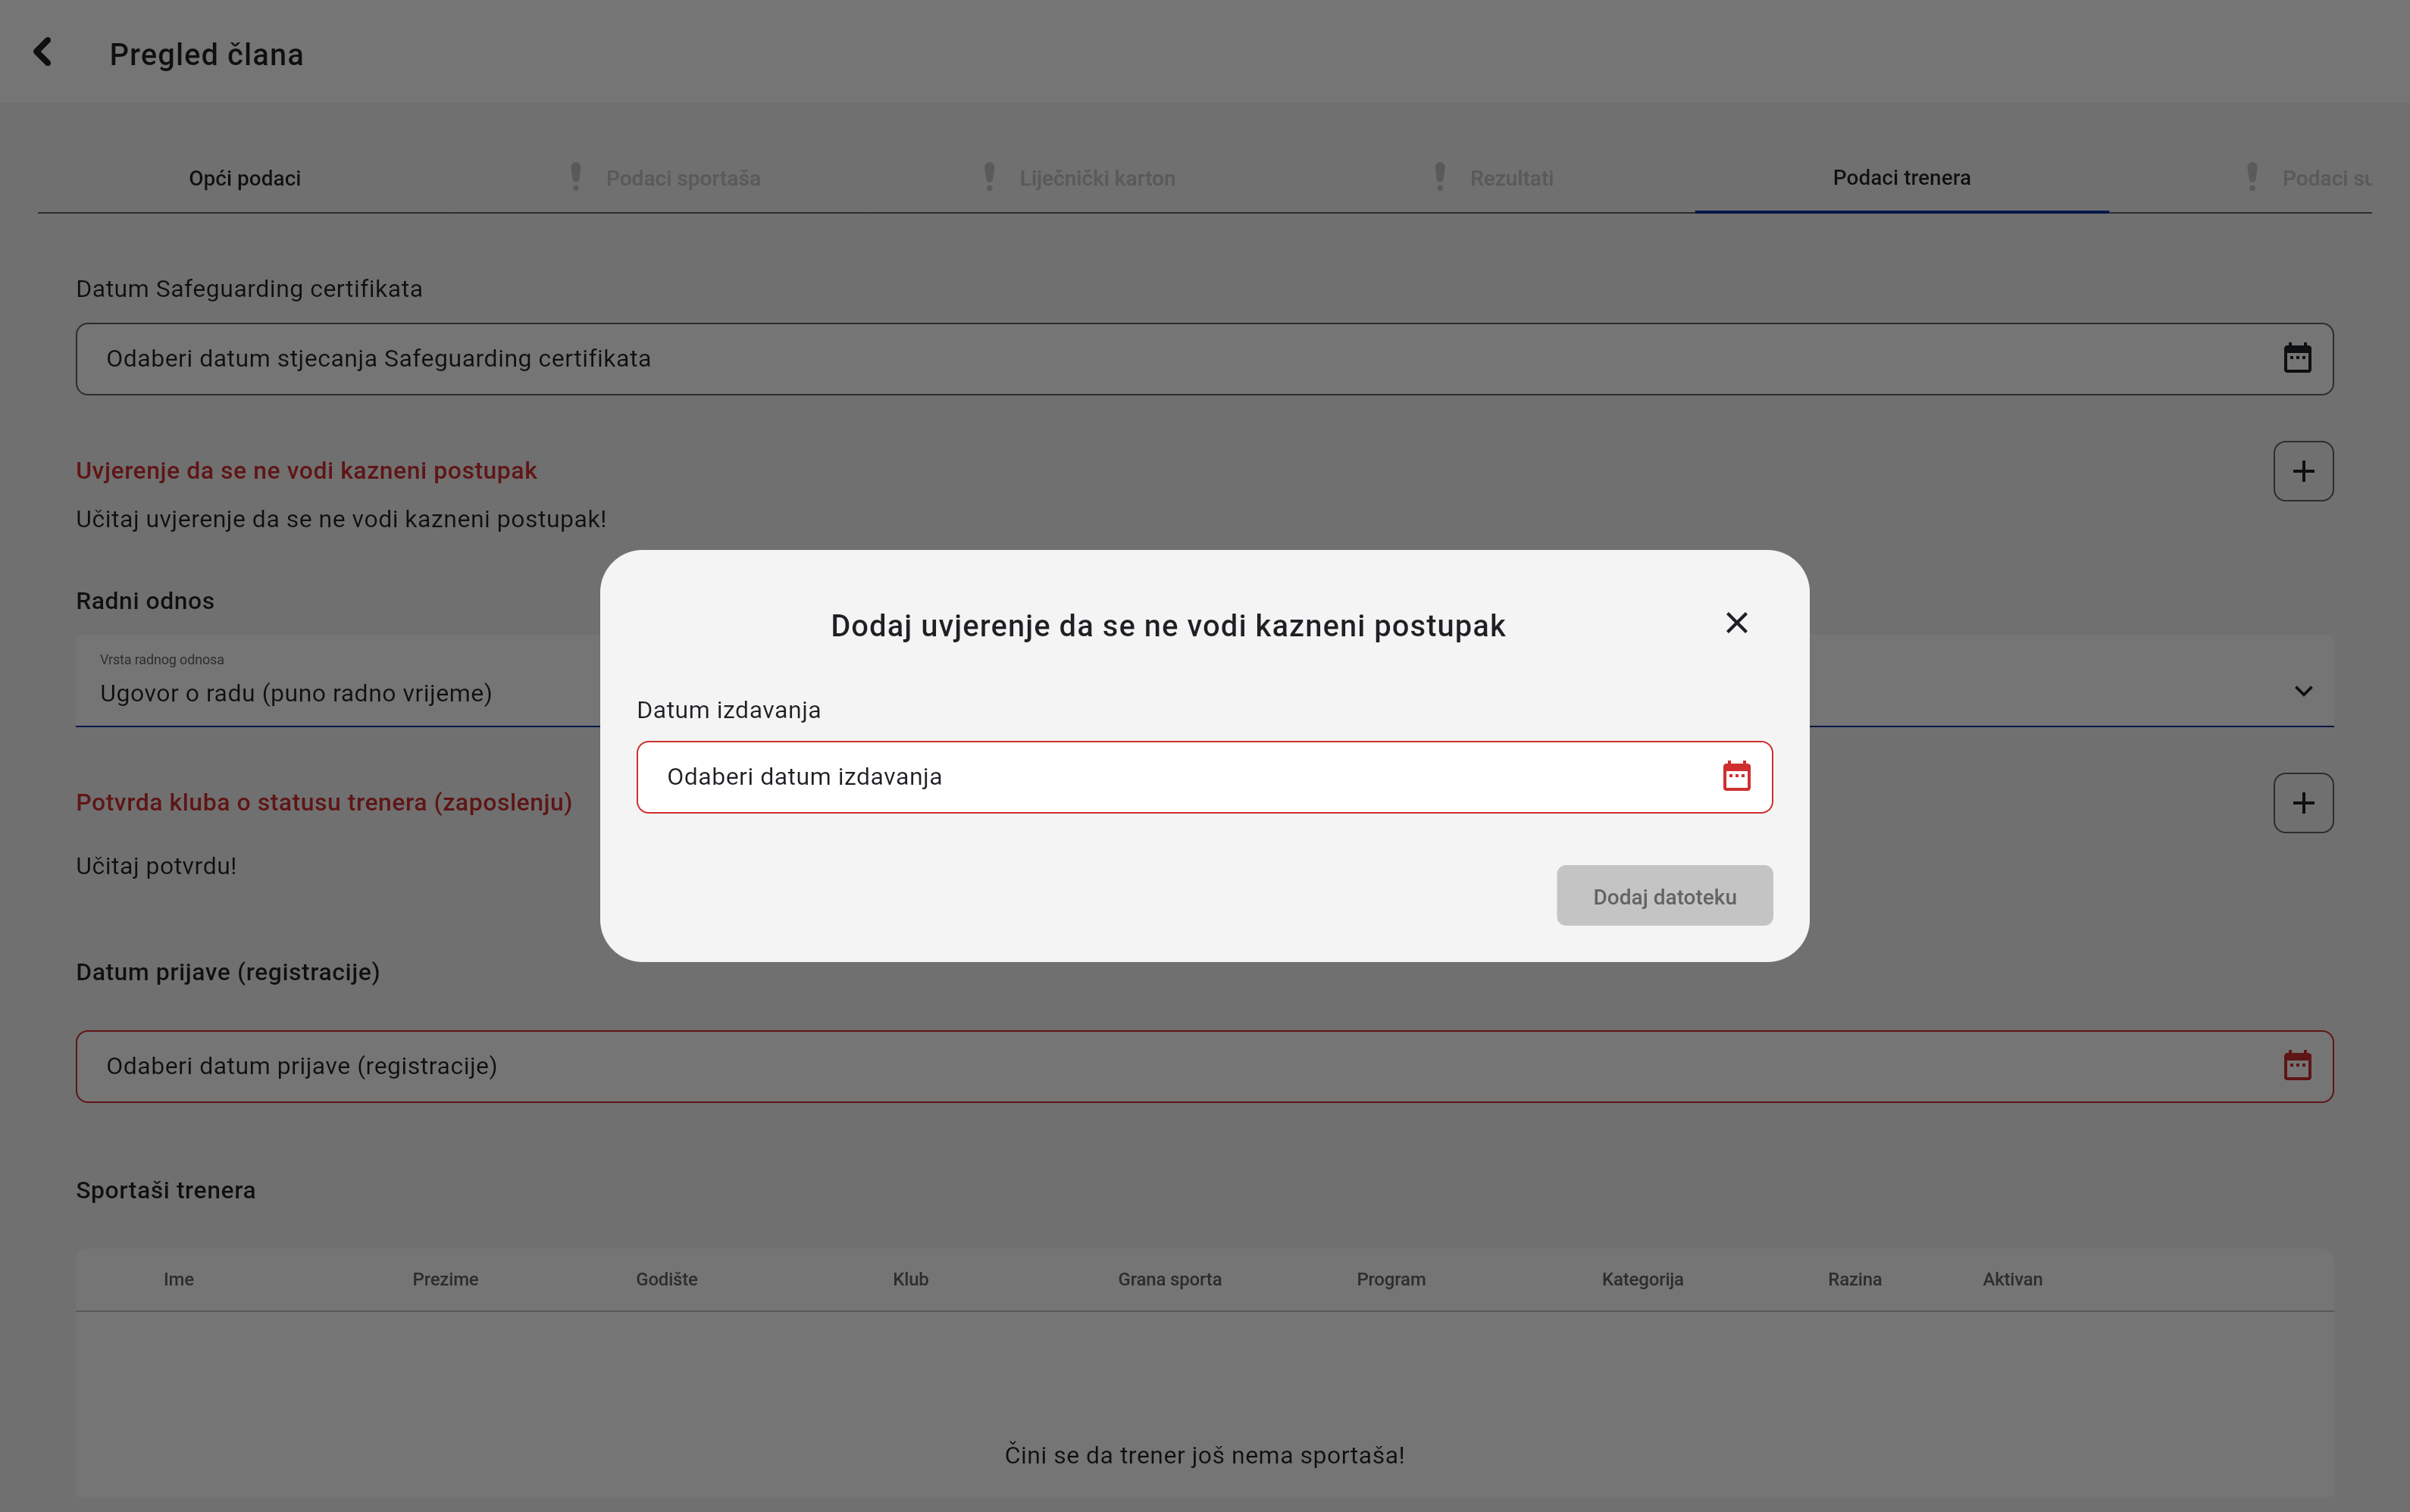Viewport: 2410px width, 1512px height.
Task: Sort table by Prezime column header
Action: point(445,1279)
